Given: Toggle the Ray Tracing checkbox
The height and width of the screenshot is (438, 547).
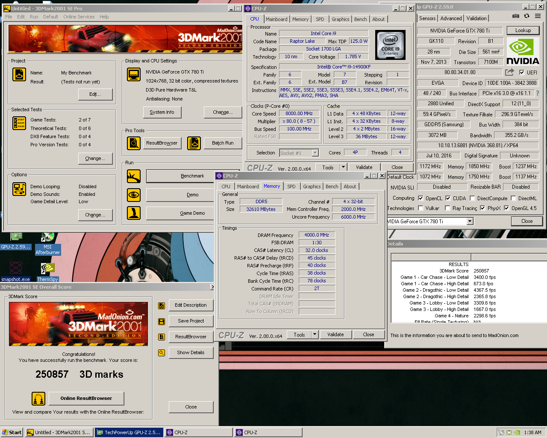Looking at the screenshot, I should coord(447,208).
